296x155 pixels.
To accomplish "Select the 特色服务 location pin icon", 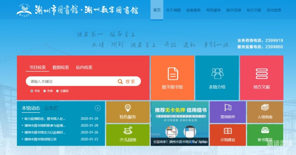I will (x=128, y=108).
